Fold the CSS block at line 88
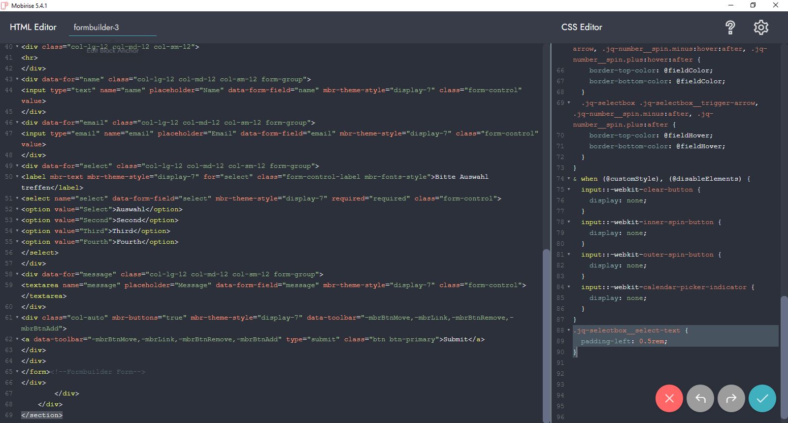The height and width of the screenshot is (423, 788). (569, 330)
